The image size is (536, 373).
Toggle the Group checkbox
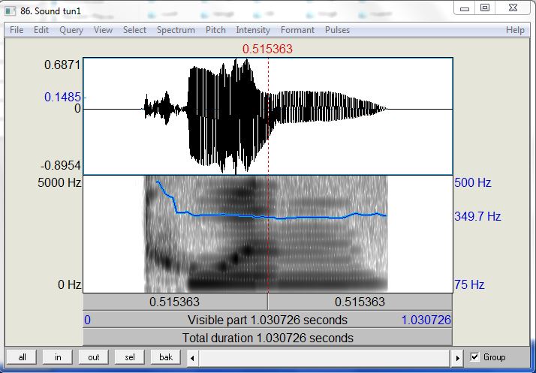[x=474, y=357]
